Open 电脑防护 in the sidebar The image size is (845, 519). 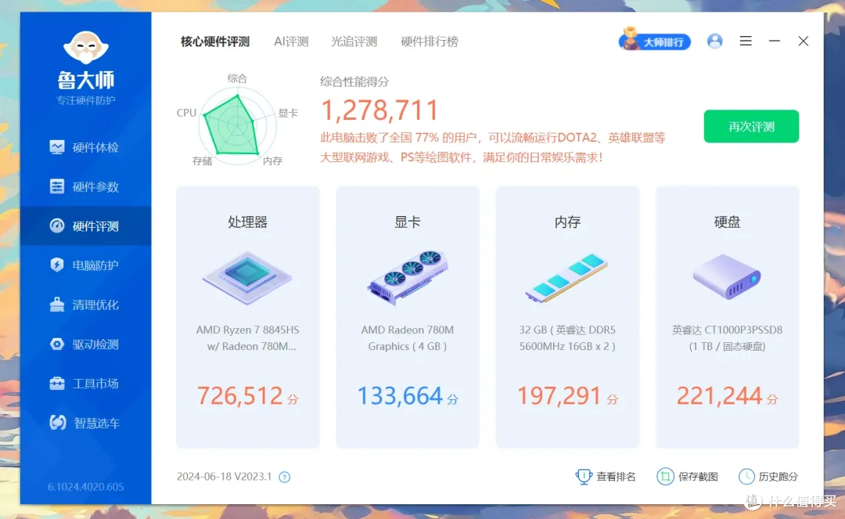tap(86, 265)
